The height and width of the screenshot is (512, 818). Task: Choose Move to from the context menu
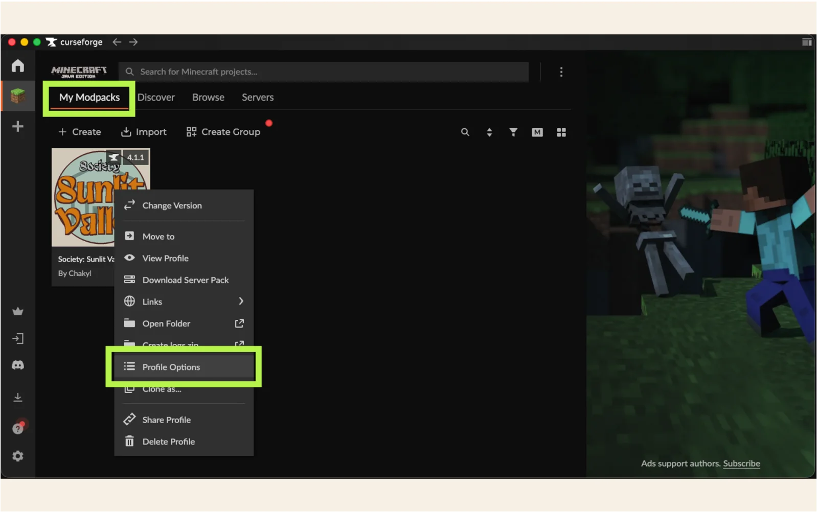point(184,237)
